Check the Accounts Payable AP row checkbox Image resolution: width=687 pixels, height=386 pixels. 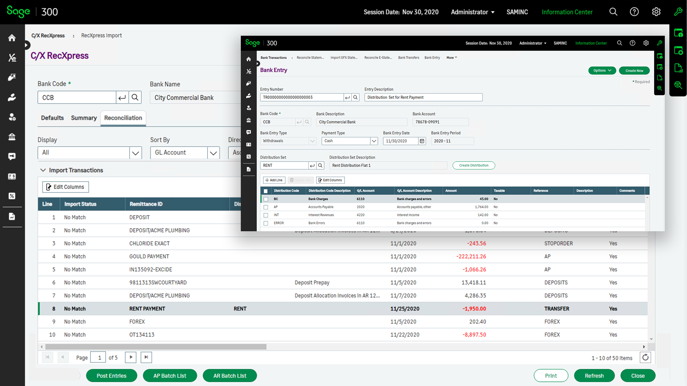tap(266, 207)
